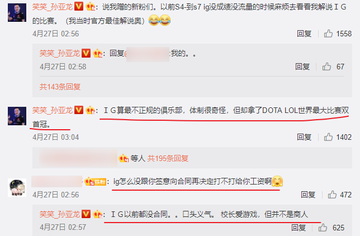
Task: Open 笑笑_孙亚龙 username in 02:57 reply
Action: click(60, 214)
